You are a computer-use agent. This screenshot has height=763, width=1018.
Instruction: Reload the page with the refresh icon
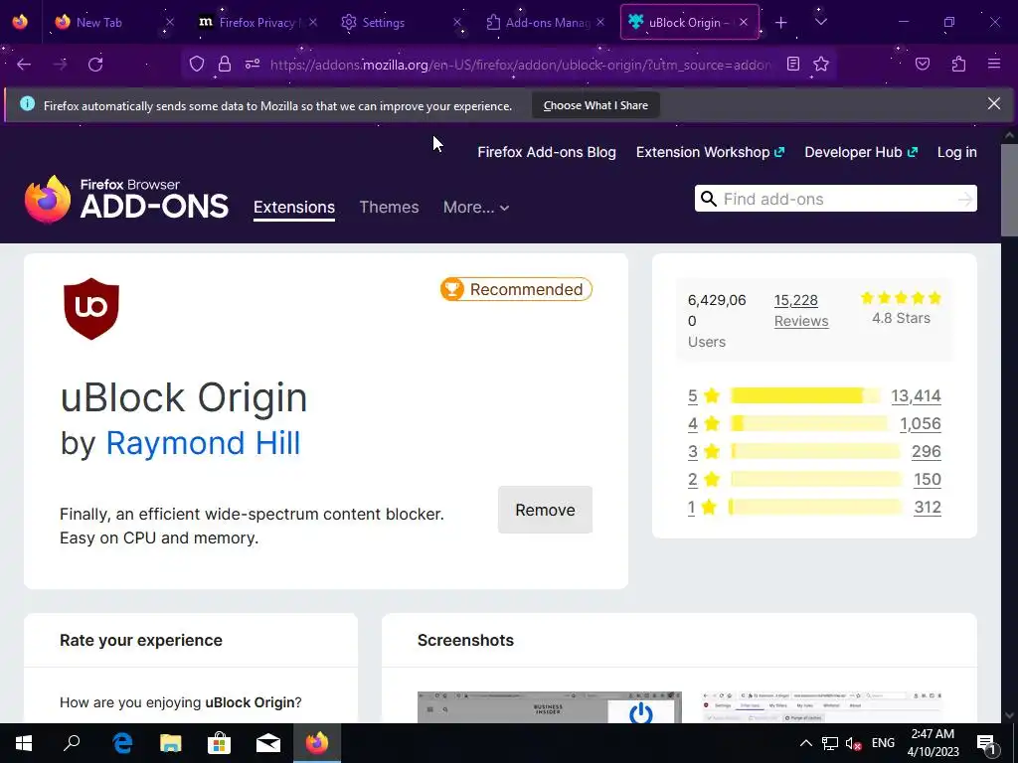[95, 65]
